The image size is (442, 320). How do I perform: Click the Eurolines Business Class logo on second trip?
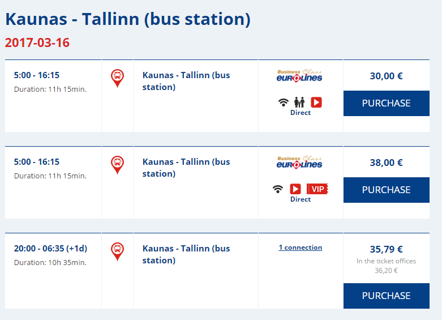pyautogui.click(x=299, y=162)
